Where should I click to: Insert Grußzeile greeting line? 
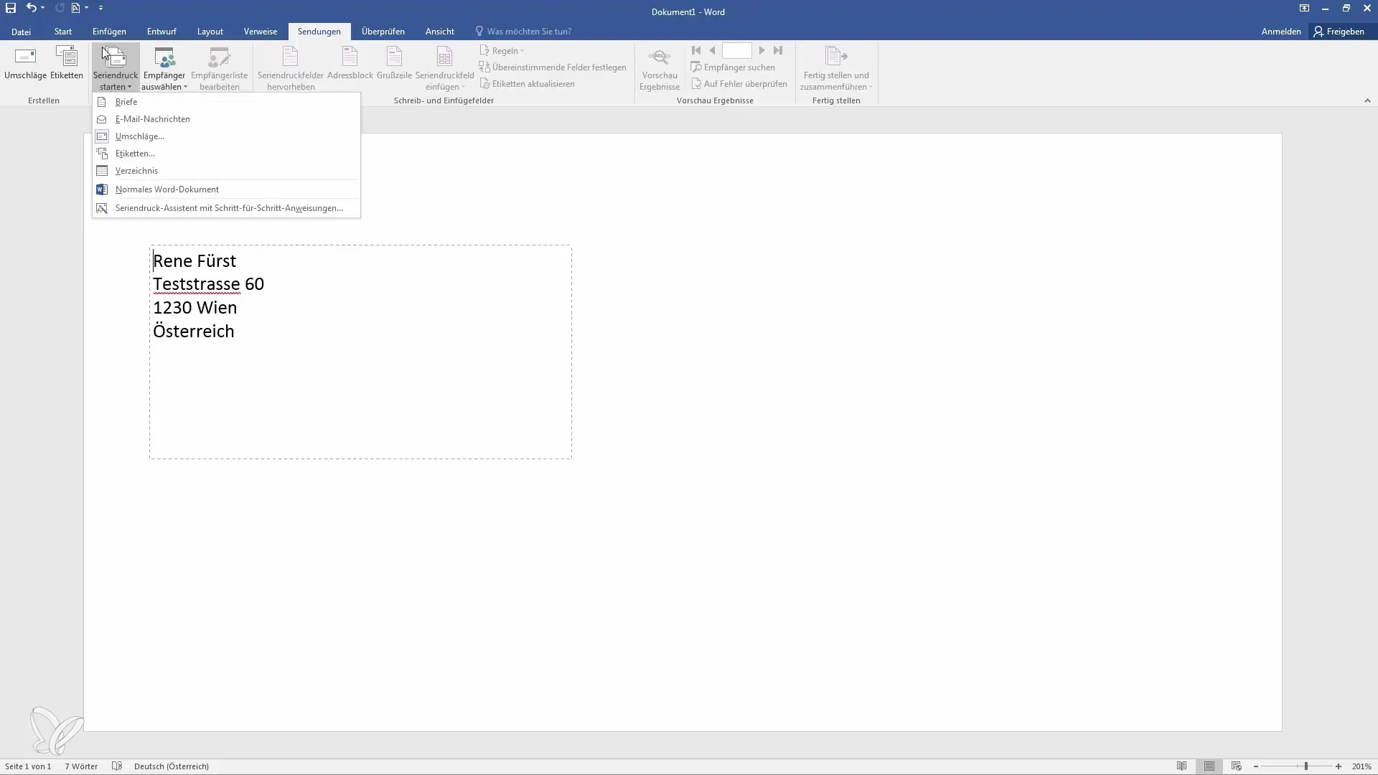click(394, 63)
